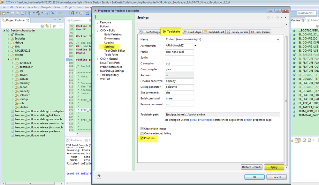Click the Cancel button
Viewport: 319px width, 185px height.
click(x=277, y=177)
